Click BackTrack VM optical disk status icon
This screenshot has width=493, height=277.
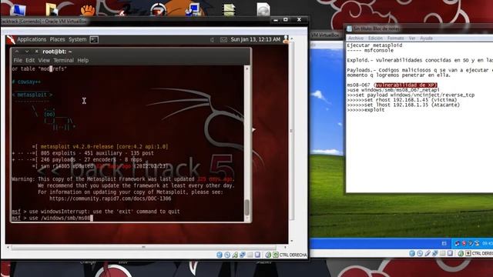[227, 255]
